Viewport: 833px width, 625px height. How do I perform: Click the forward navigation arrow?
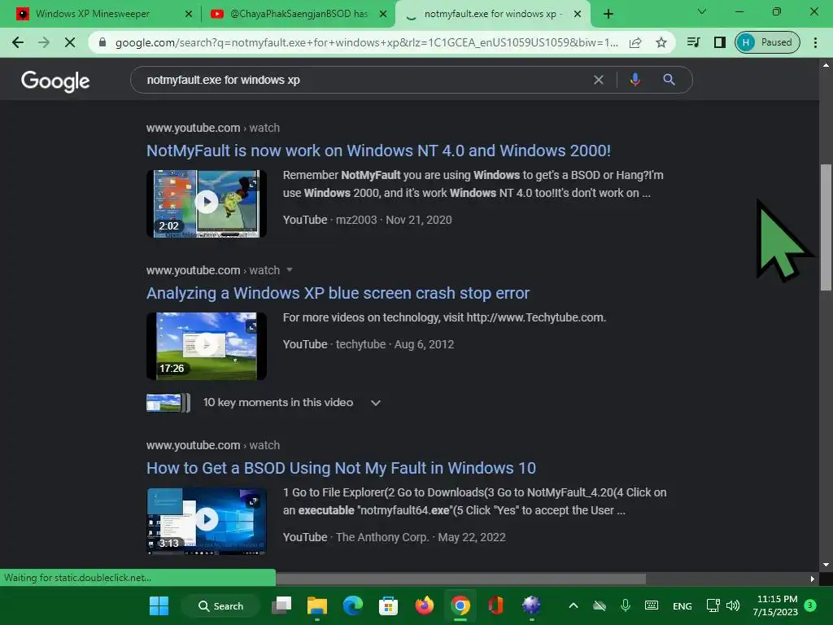[x=44, y=42]
